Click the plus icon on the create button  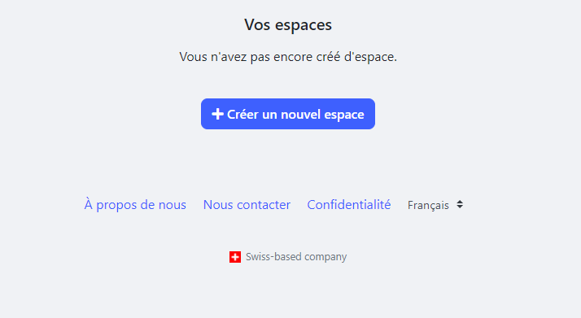[217, 114]
